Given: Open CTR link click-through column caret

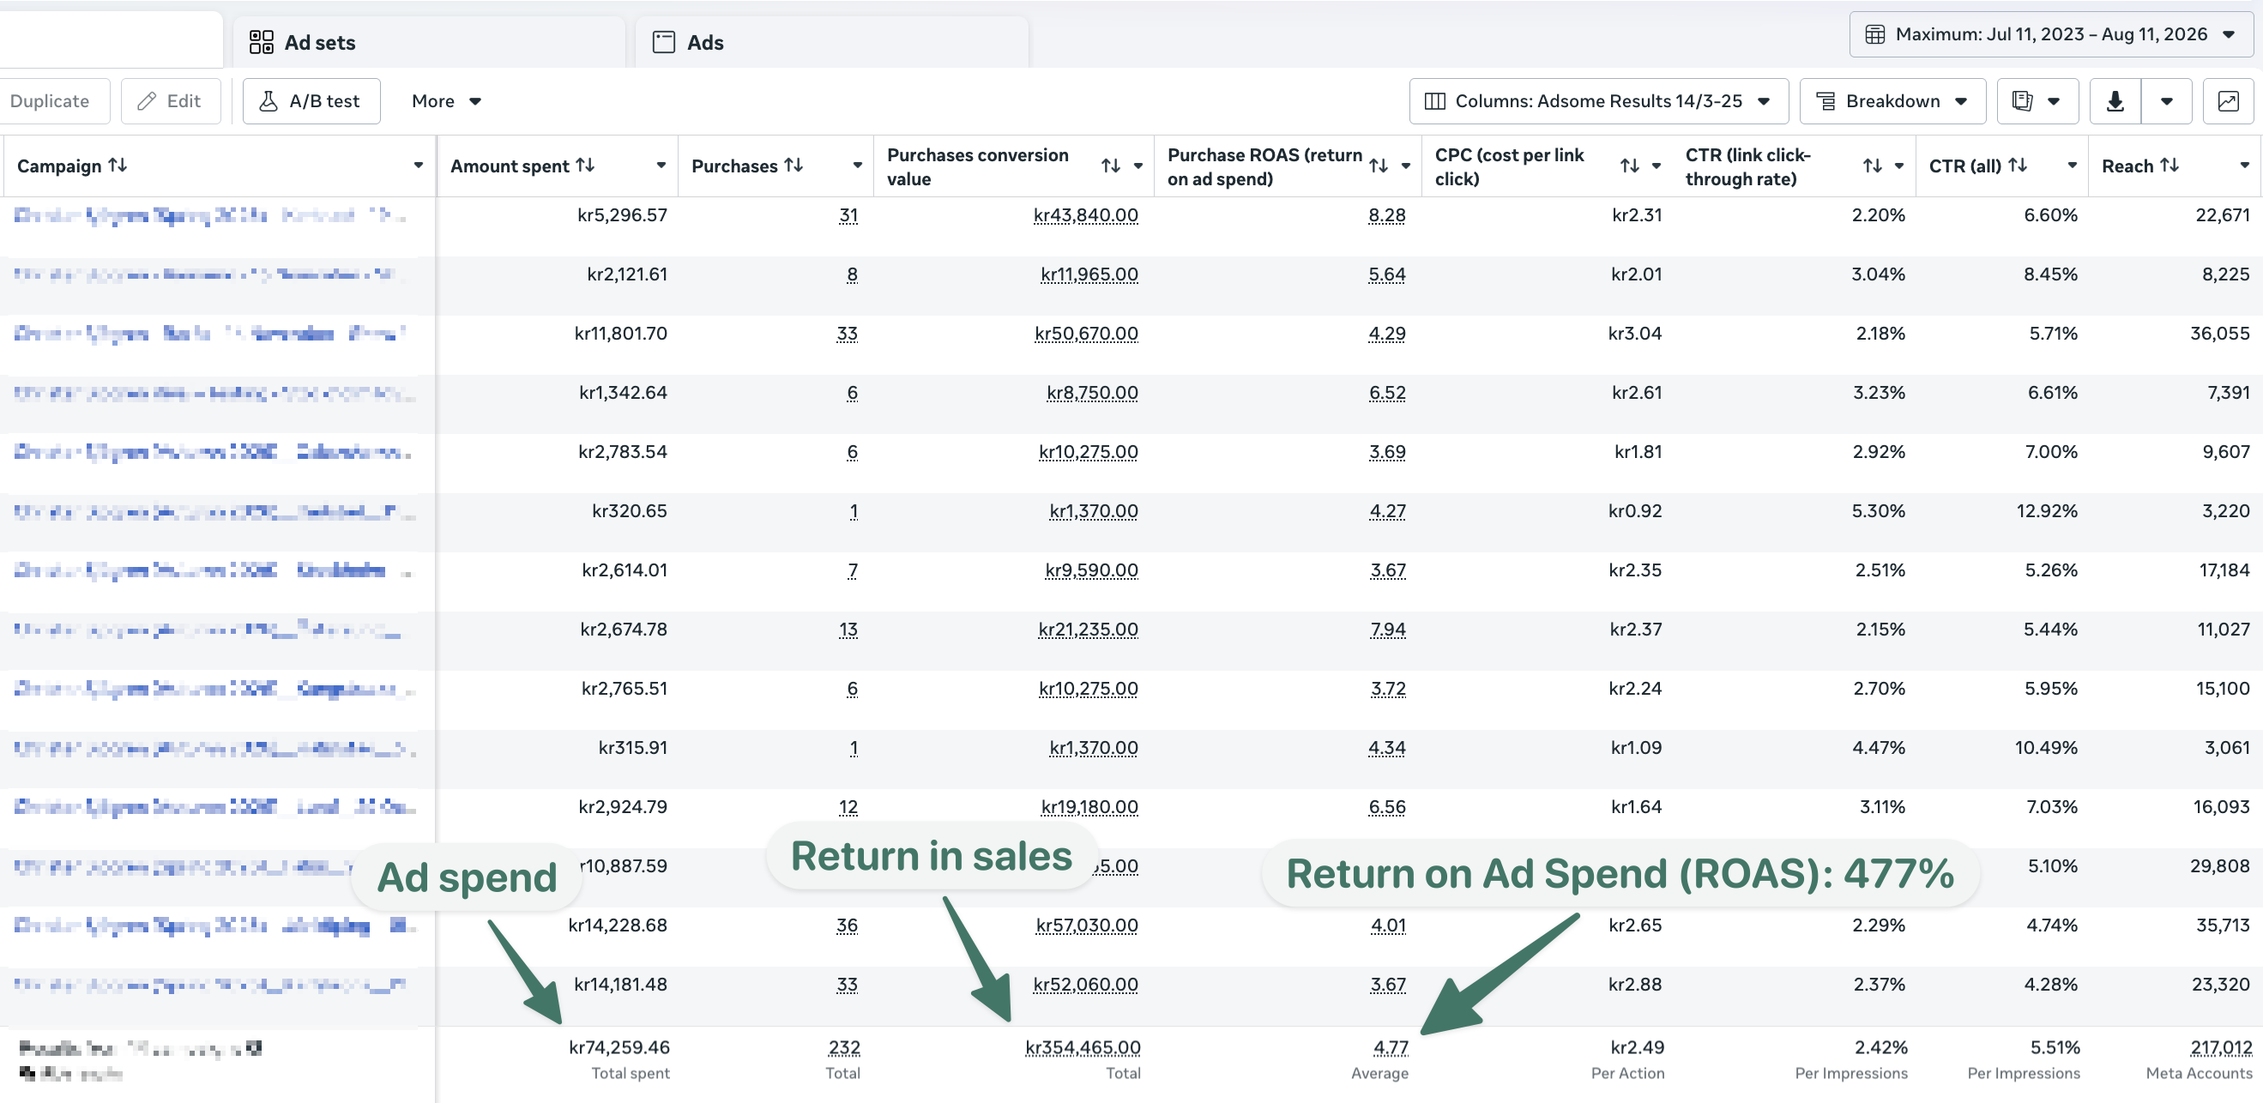Looking at the screenshot, I should point(1898,166).
